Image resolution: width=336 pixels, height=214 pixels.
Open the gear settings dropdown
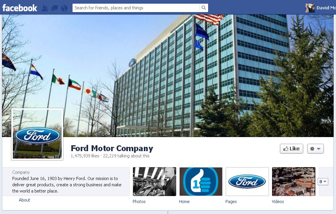click(315, 148)
